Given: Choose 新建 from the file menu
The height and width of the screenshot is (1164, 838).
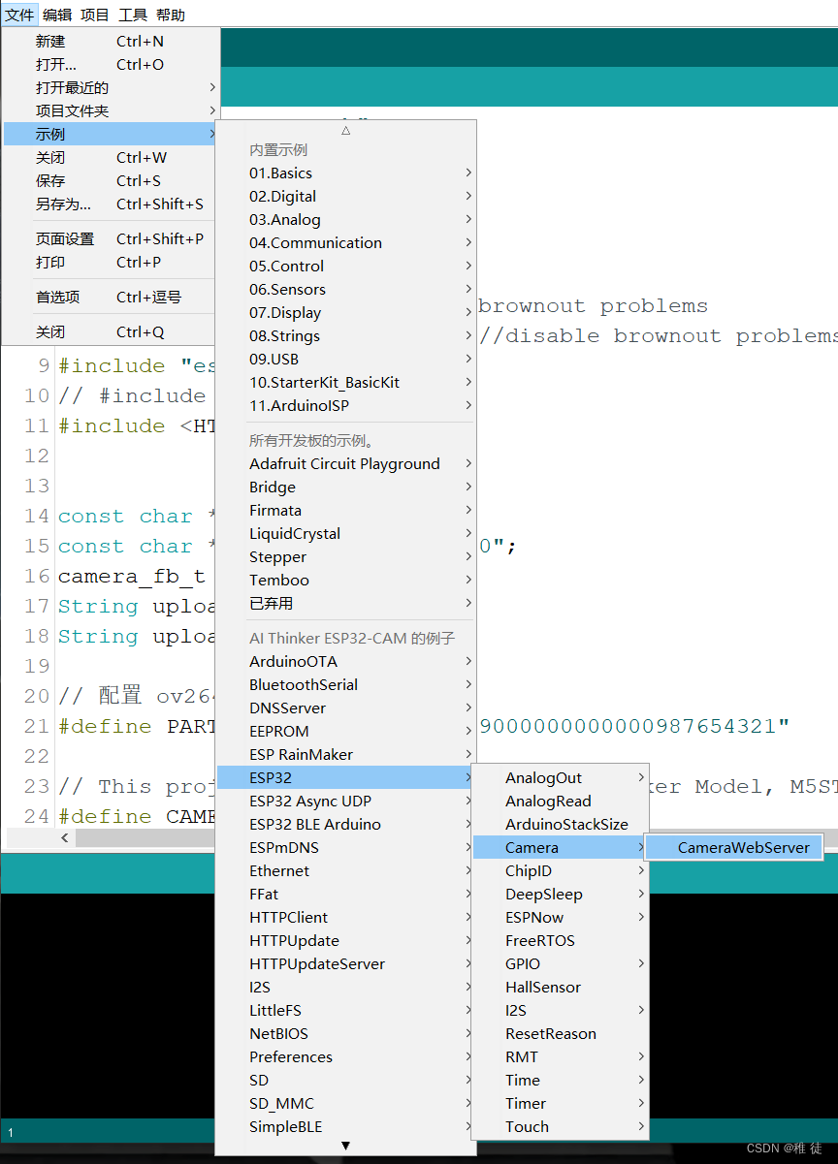Looking at the screenshot, I should click(x=111, y=42).
